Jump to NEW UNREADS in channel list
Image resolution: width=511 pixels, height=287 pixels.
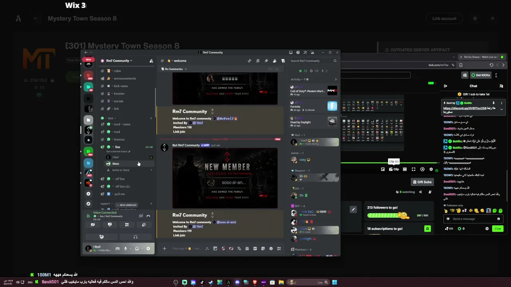(126, 205)
